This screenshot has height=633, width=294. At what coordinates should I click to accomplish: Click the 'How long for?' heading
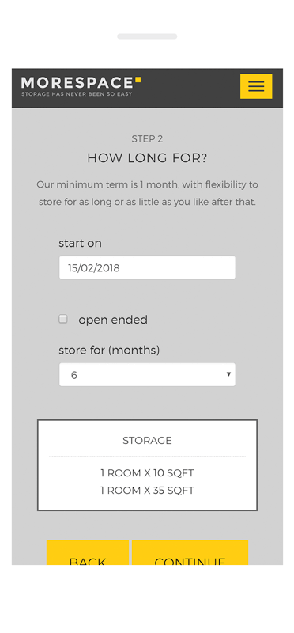147,158
